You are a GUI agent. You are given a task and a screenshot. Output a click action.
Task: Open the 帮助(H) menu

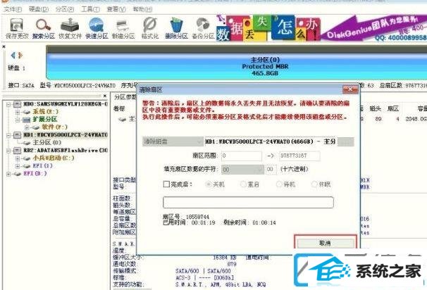[142, 9]
